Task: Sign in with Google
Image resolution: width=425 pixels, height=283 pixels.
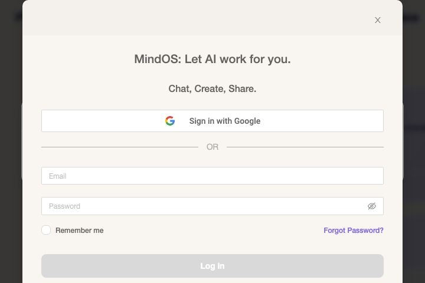Action: 212,121
